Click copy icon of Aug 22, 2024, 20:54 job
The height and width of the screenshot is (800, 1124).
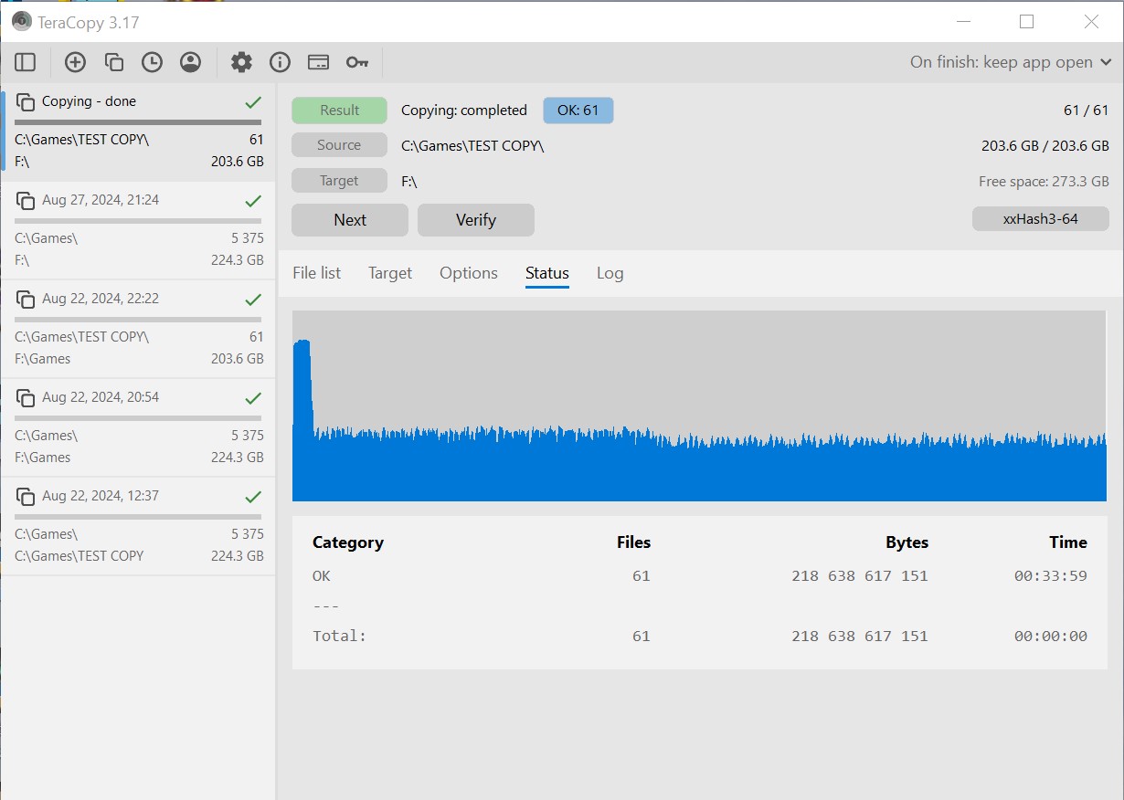(x=26, y=398)
